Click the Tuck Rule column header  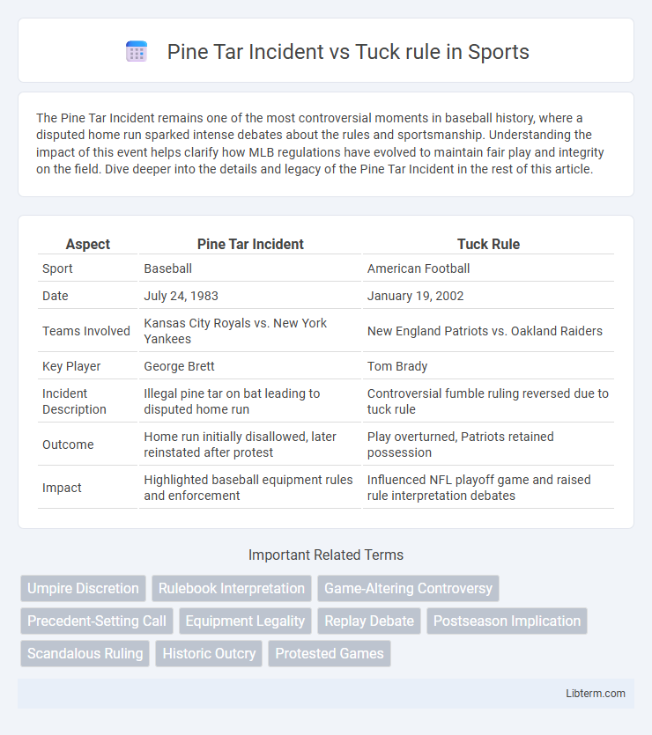488,244
